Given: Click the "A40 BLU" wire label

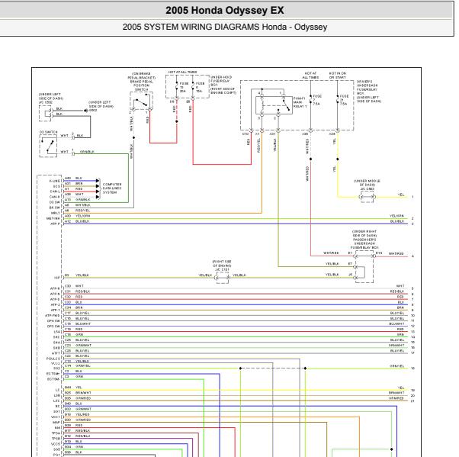Looking at the screenshot, I should pyautogui.click(x=73, y=178).
